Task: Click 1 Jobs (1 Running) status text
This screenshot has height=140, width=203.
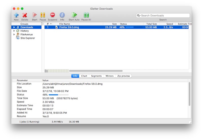Action: 29,122
